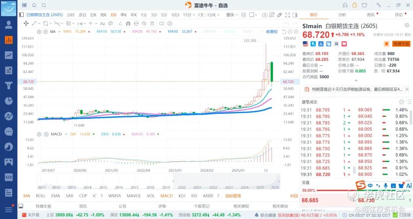Image resolution: width=413 pixels, height=219 pixels.
Task: Toggle MA20 indicator line visibility
Action: point(147,32)
